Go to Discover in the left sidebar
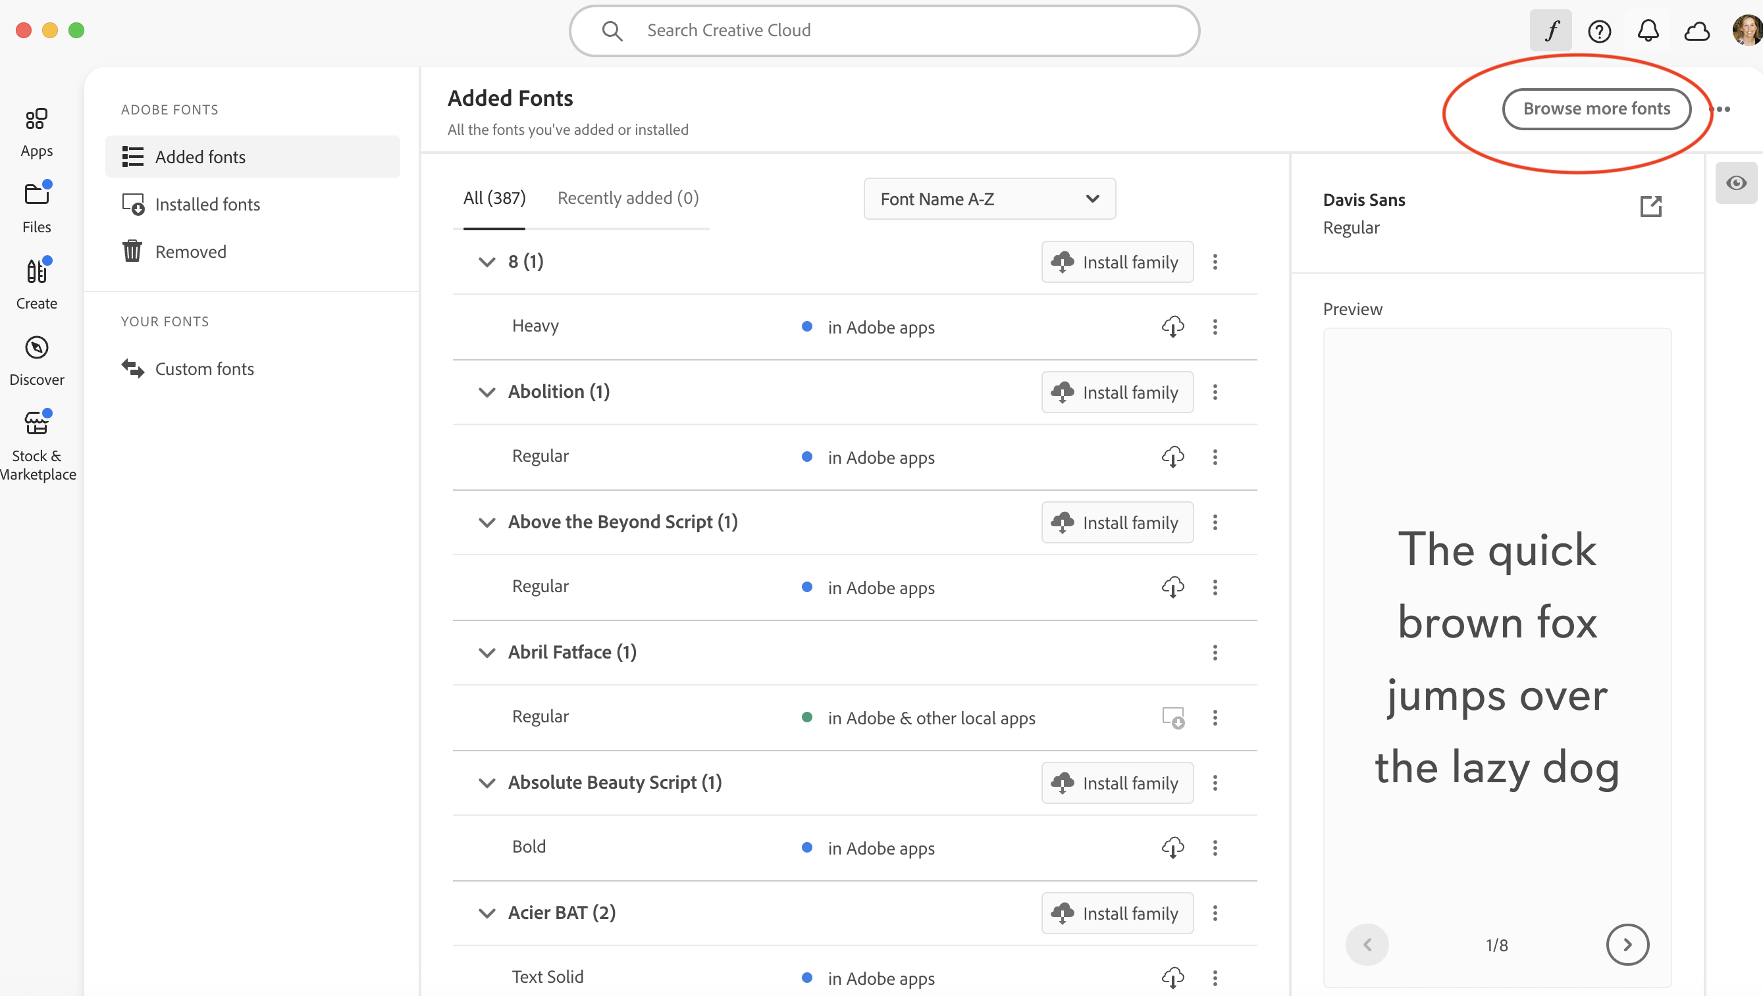The width and height of the screenshot is (1763, 996). [x=36, y=361]
